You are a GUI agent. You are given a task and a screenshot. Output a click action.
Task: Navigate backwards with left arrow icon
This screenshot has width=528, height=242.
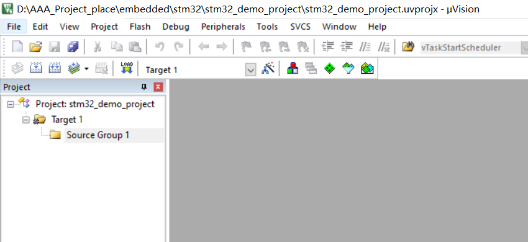[x=203, y=47]
